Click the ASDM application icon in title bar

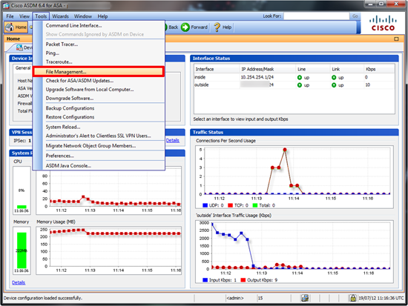(x=6, y=5)
